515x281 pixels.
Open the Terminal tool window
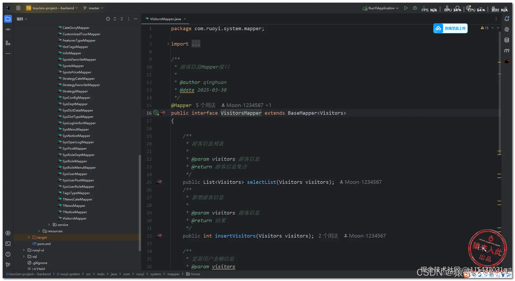click(8, 244)
